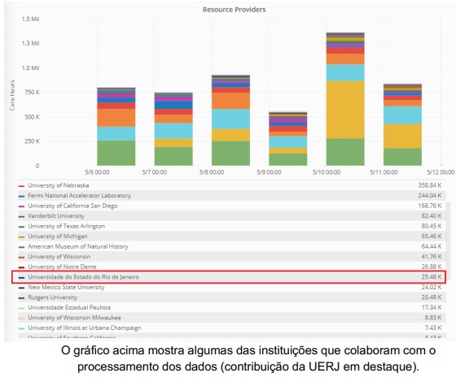Click the legend vertical scrollbar
The height and width of the screenshot is (386, 456).
(x=448, y=241)
